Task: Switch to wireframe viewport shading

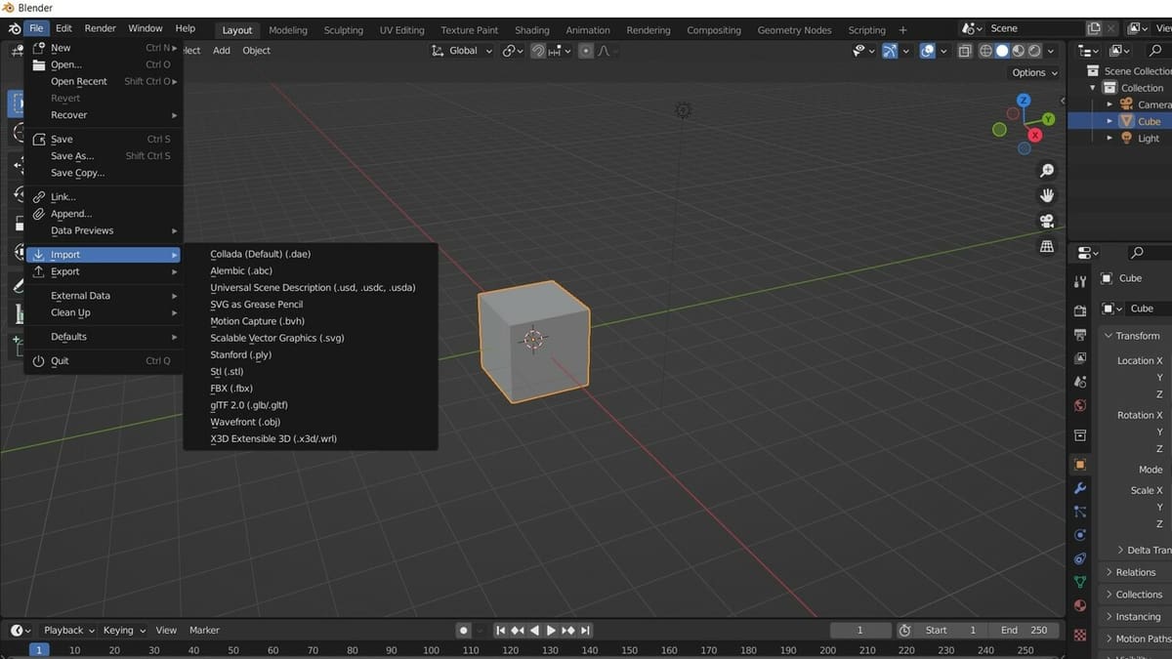Action: (985, 51)
